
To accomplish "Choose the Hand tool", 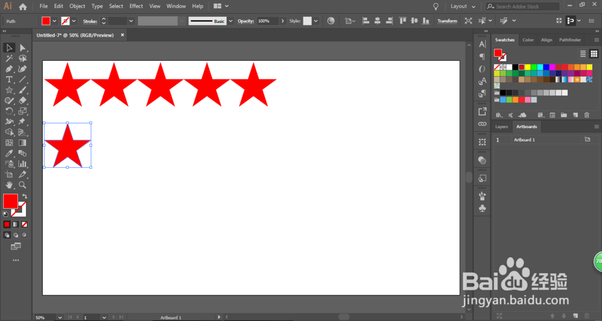I will [9, 185].
